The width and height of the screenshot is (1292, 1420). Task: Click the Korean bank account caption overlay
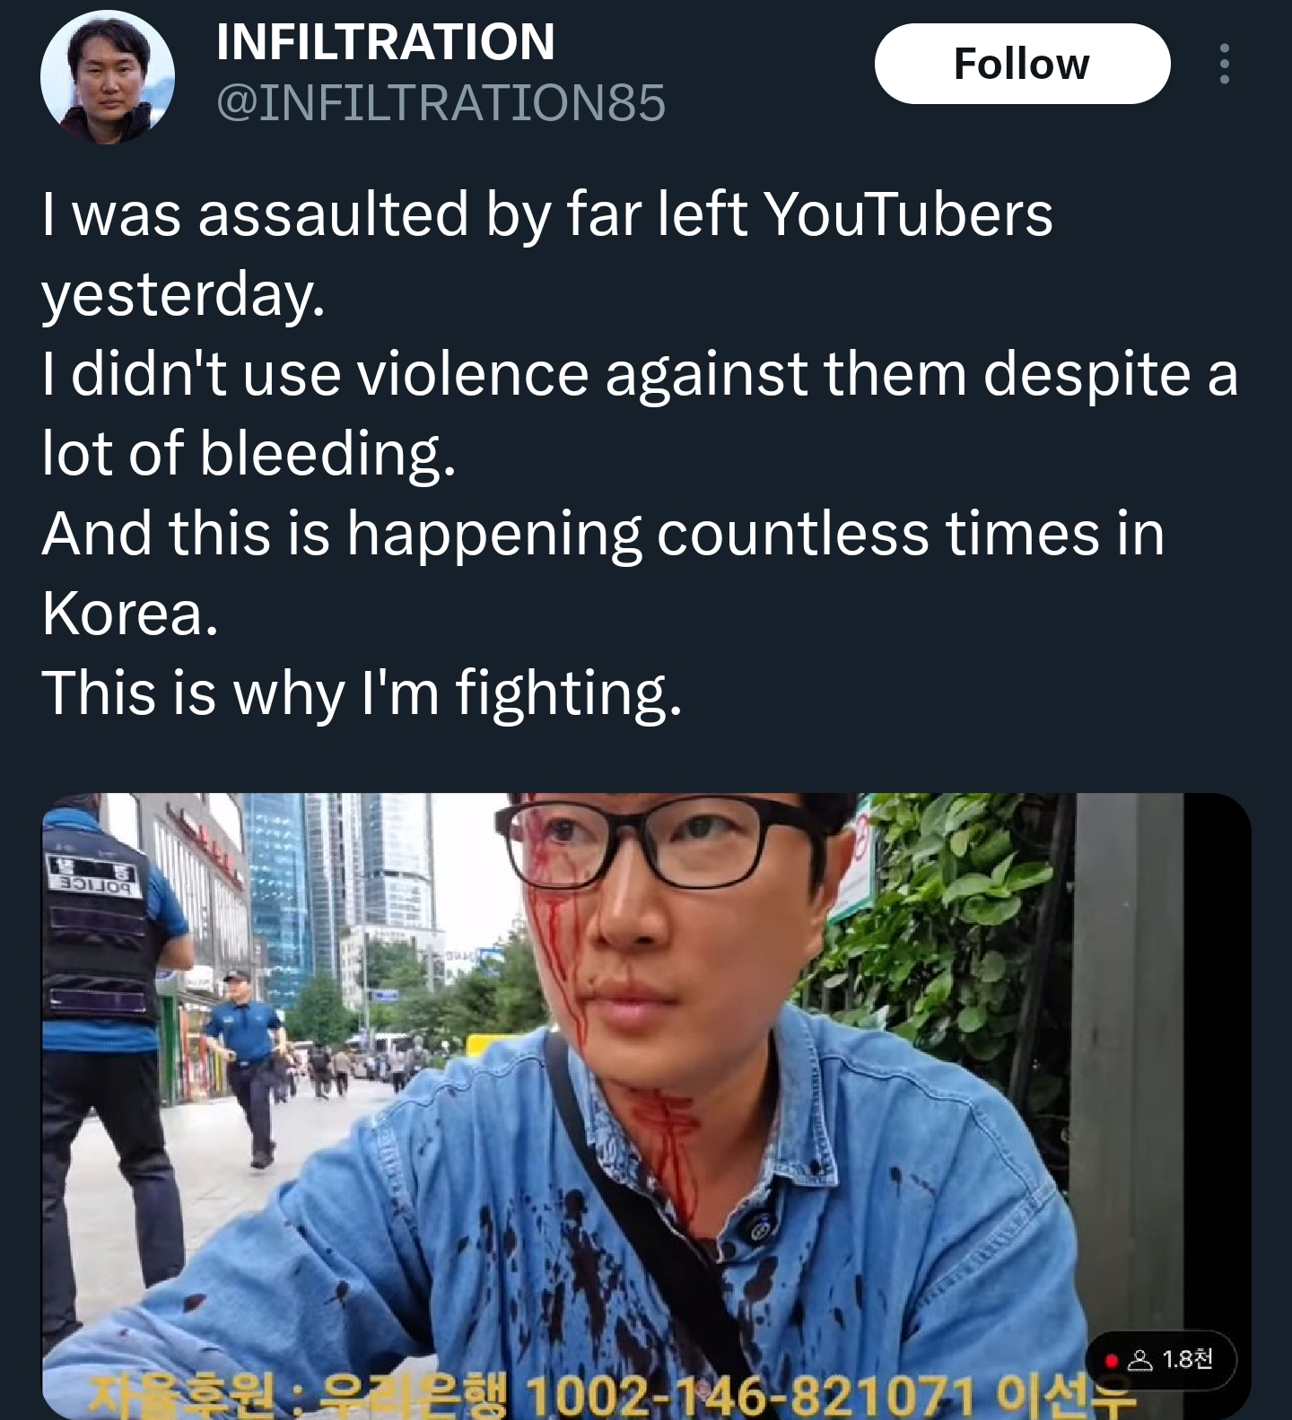pyautogui.click(x=612, y=1396)
